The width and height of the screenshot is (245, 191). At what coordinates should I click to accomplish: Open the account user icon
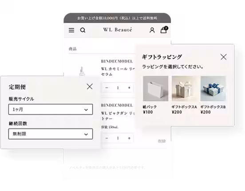(x=152, y=30)
